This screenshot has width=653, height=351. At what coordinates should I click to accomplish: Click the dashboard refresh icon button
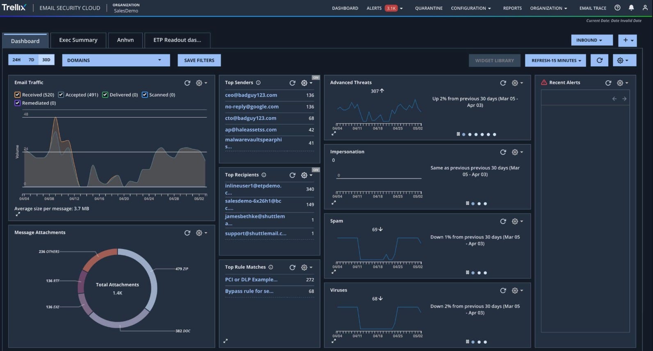pos(599,60)
